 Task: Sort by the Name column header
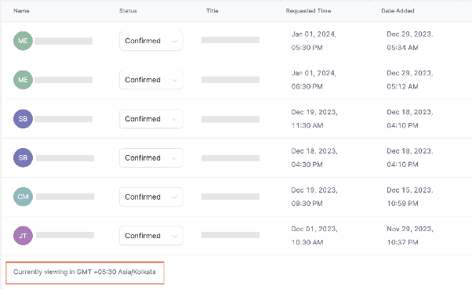coord(21,11)
